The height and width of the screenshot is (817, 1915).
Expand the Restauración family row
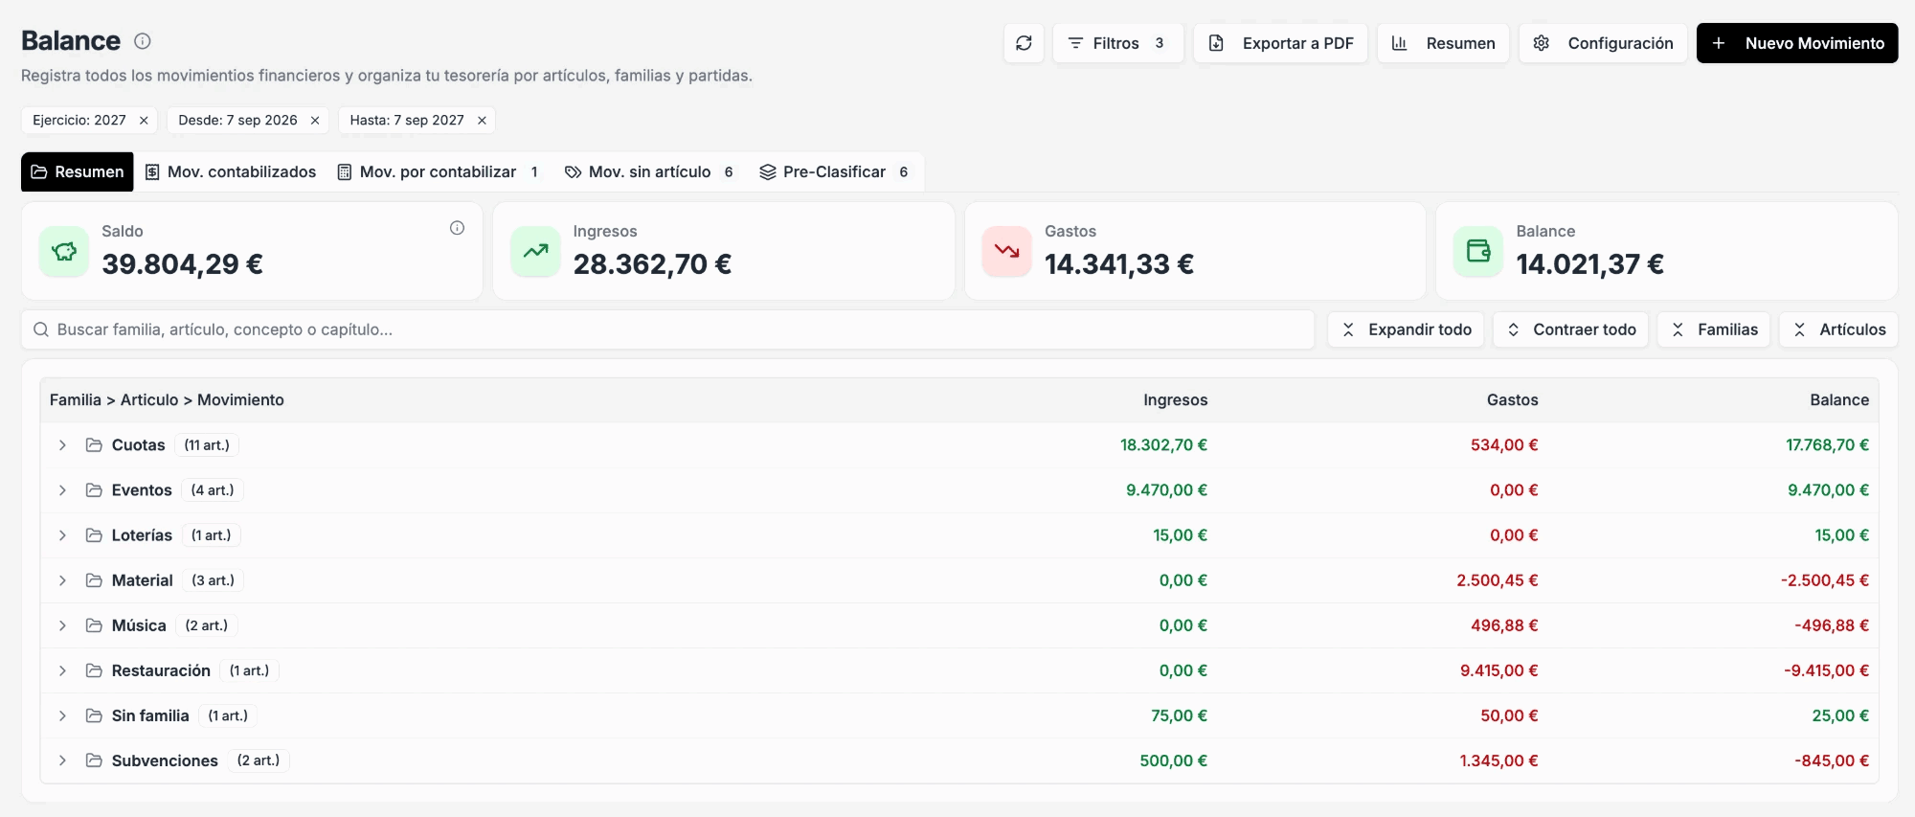pyautogui.click(x=62, y=670)
